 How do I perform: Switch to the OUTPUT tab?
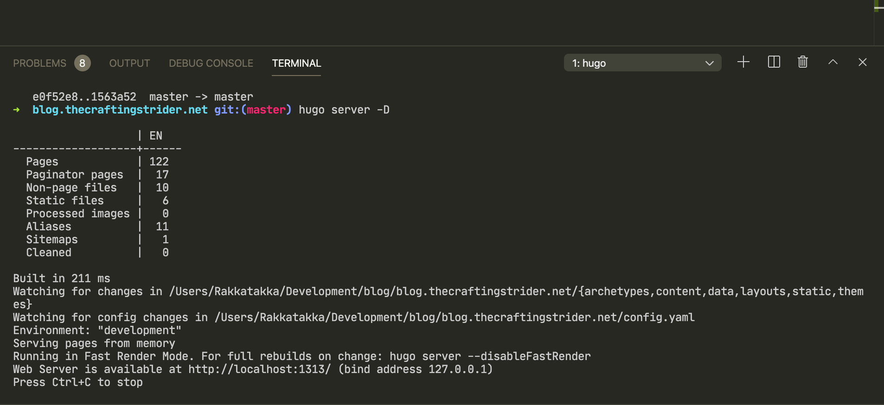[129, 63]
